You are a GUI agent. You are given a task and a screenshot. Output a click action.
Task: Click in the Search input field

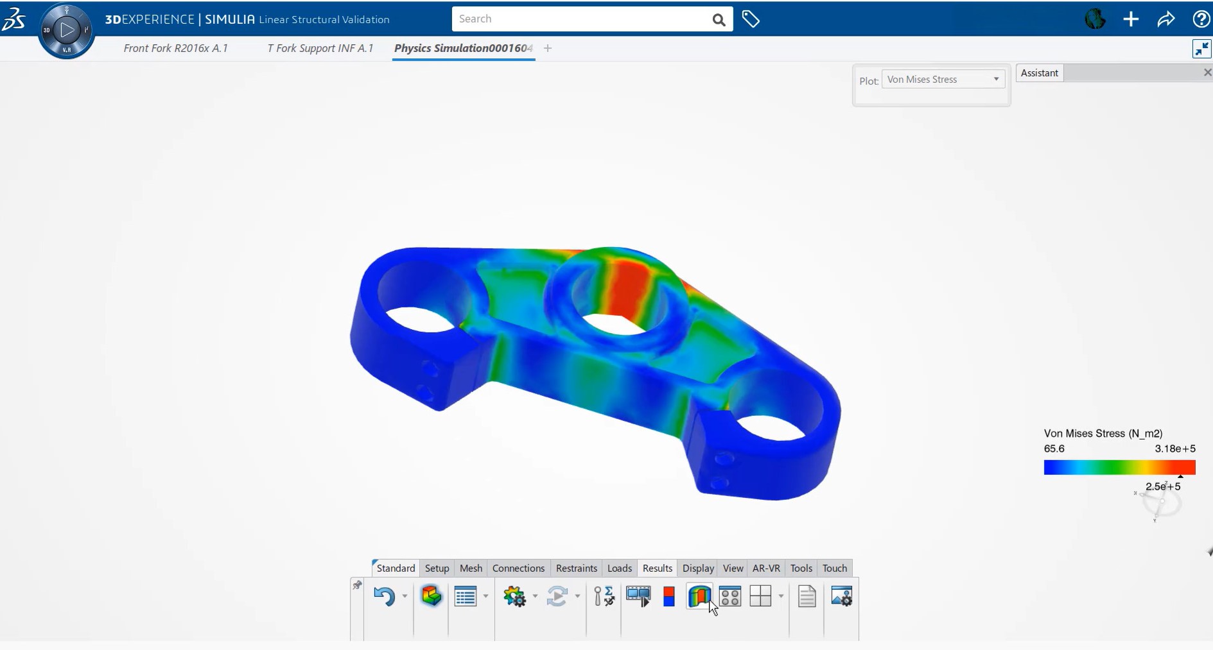(x=581, y=19)
